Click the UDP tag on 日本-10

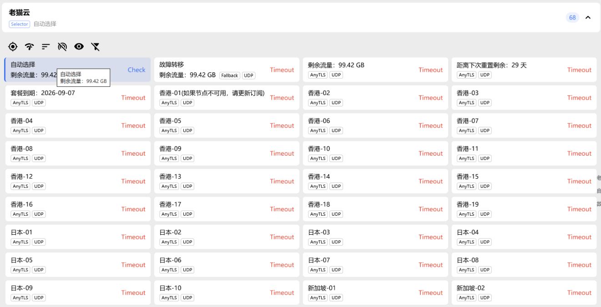187,298
